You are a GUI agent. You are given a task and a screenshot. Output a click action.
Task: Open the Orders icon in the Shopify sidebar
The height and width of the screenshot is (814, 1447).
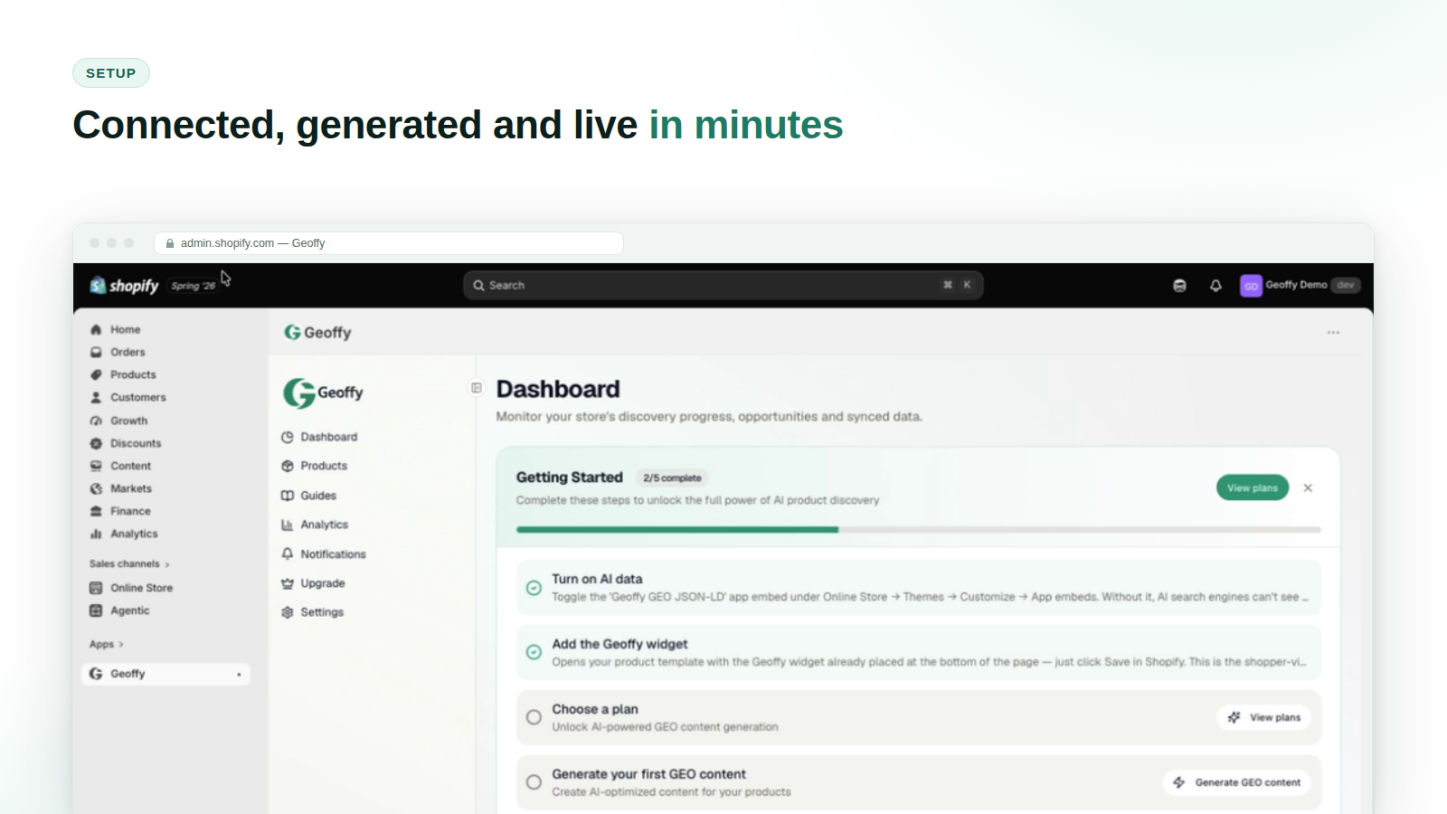[96, 352]
